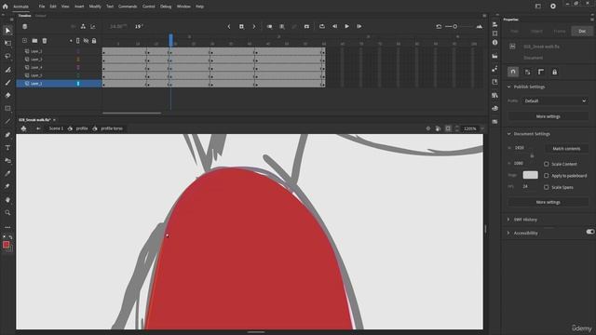Open the layer parenting view icon
The height and width of the screenshot is (335, 596).
coord(83,27)
